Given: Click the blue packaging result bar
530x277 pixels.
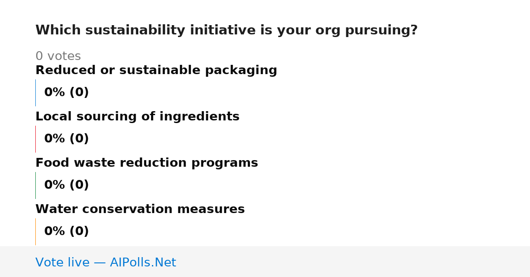Looking at the screenshot, I should click(35, 93).
